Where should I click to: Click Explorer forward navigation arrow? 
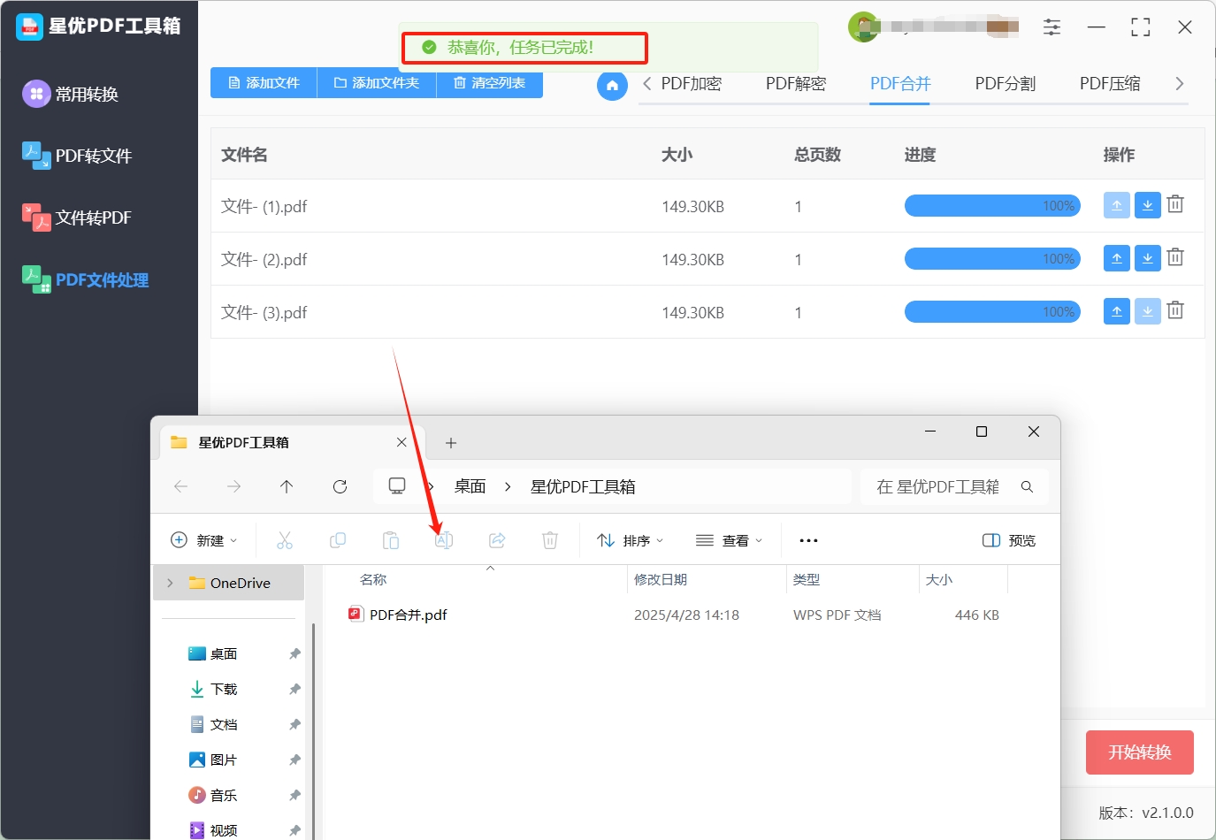point(233,486)
